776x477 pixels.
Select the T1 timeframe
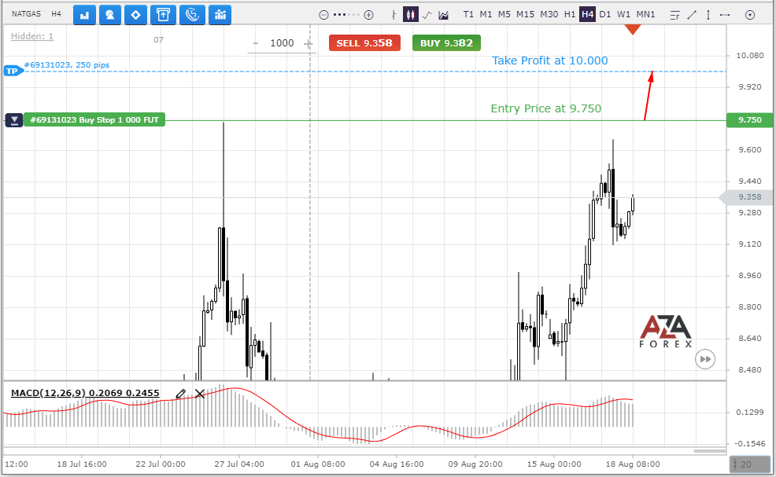(468, 14)
